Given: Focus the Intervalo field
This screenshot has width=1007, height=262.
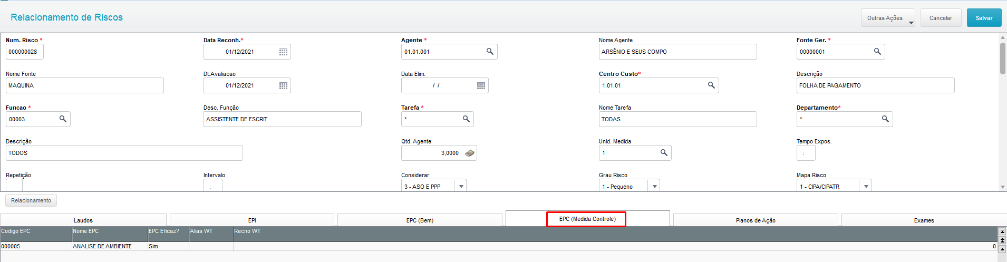Looking at the screenshot, I should click(213, 185).
